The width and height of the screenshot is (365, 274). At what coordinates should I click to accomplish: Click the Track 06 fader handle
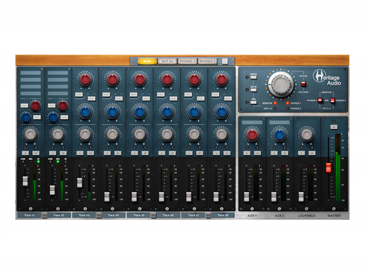161,195
